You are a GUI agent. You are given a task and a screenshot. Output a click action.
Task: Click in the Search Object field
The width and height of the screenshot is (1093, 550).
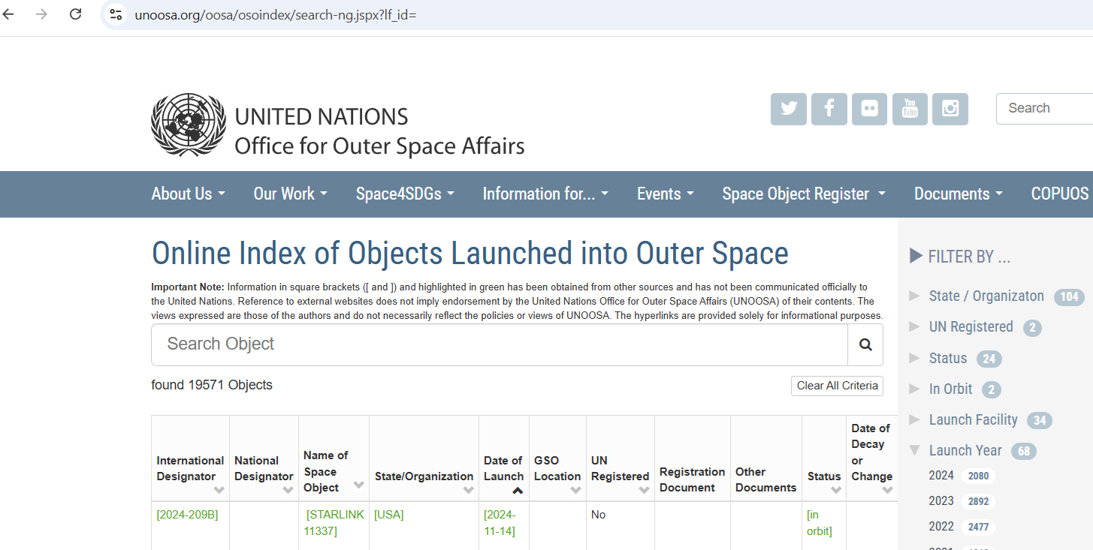pyautogui.click(x=500, y=345)
